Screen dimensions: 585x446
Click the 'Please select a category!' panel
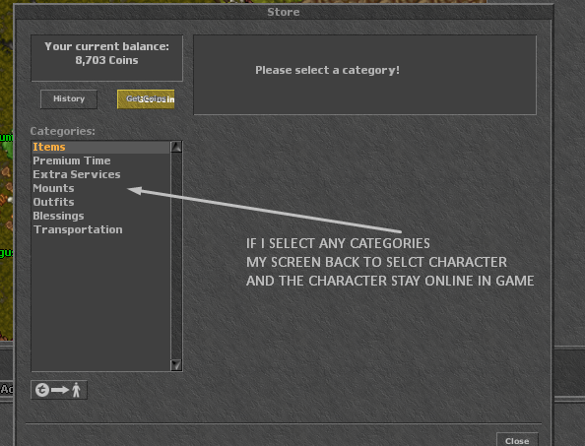click(364, 75)
